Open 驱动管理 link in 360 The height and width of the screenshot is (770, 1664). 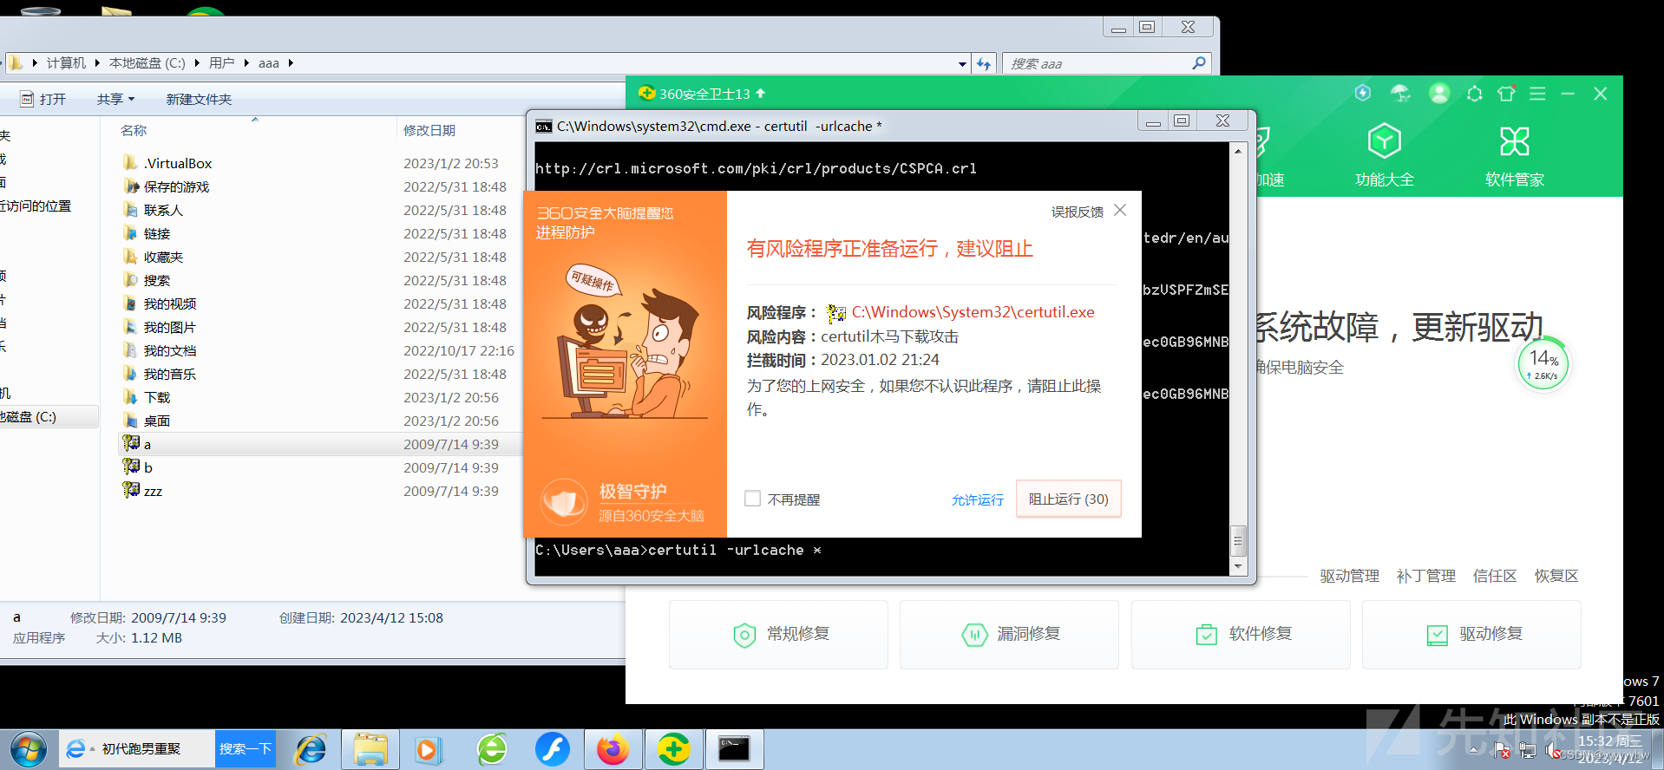click(x=1349, y=576)
